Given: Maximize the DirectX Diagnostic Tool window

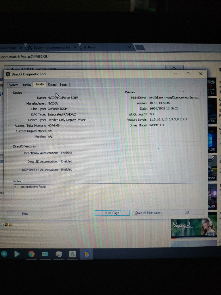Looking at the screenshot, I should click(x=188, y=74).
